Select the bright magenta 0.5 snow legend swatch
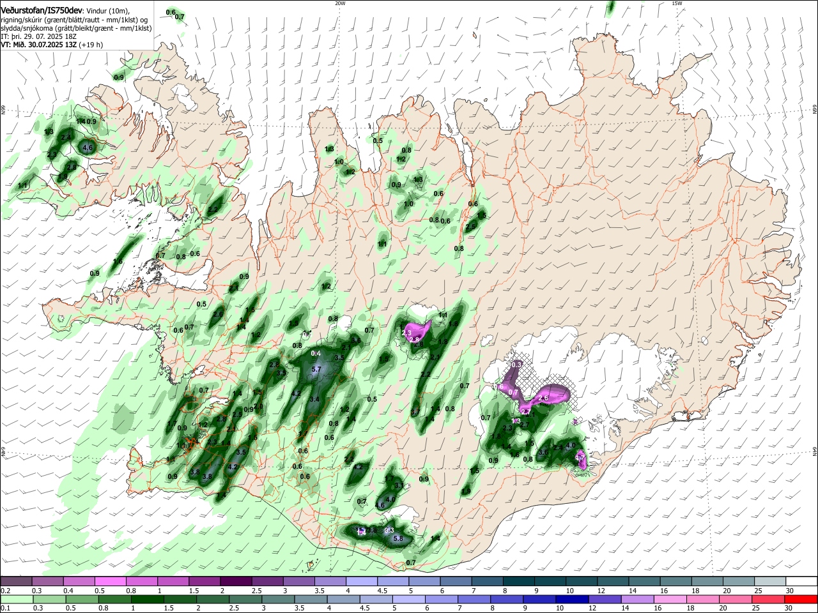 point(111,581)
